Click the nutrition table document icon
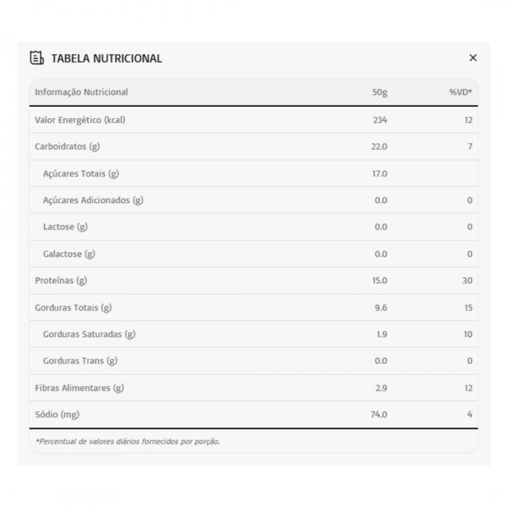Viewport: 508px width, 508px height. click(x=37, y=58)
